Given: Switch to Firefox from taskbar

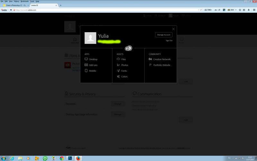Looking at the screenshot, I should click(78, 158).
